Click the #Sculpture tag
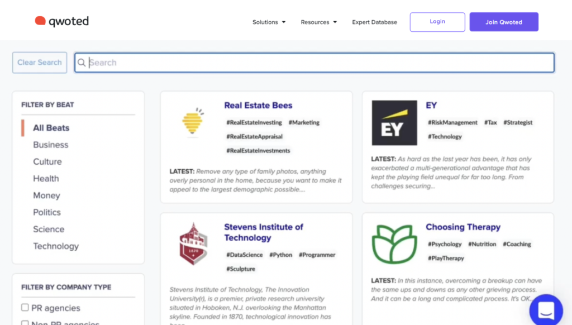 click(x=241, y=269)
